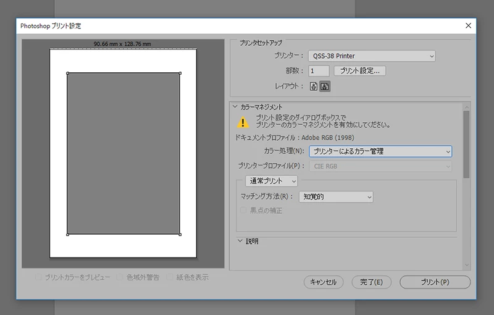Open the printer dropdown showing QSS-38 Printer
The width and height of the screenshot is (494, 315).
tap(372, 56)
